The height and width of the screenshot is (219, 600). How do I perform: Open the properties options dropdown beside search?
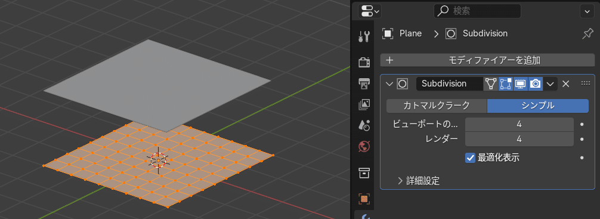[x=587, y=11]
